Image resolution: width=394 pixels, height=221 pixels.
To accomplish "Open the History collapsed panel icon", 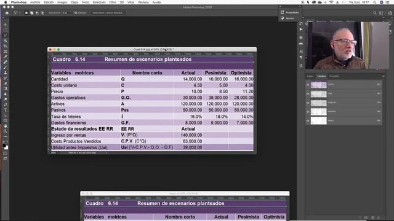I will (301, 23).
